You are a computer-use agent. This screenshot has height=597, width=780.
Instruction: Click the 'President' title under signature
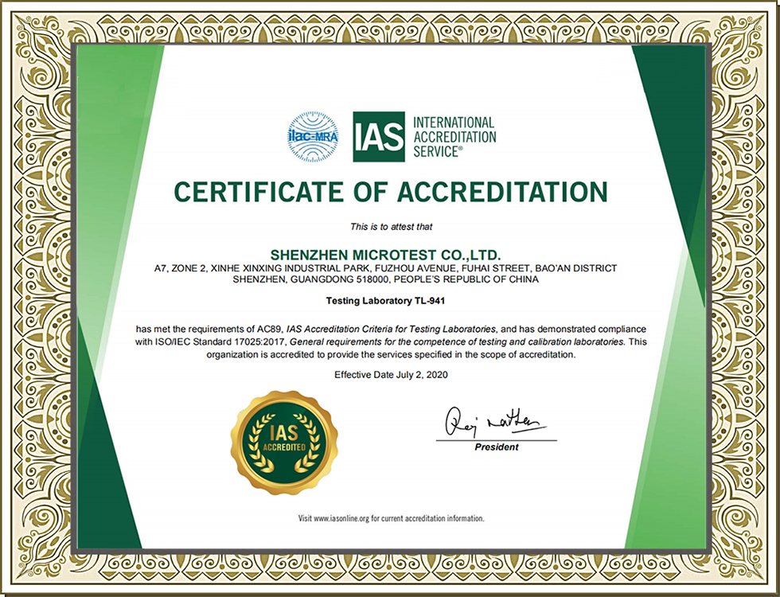[497, 447]
